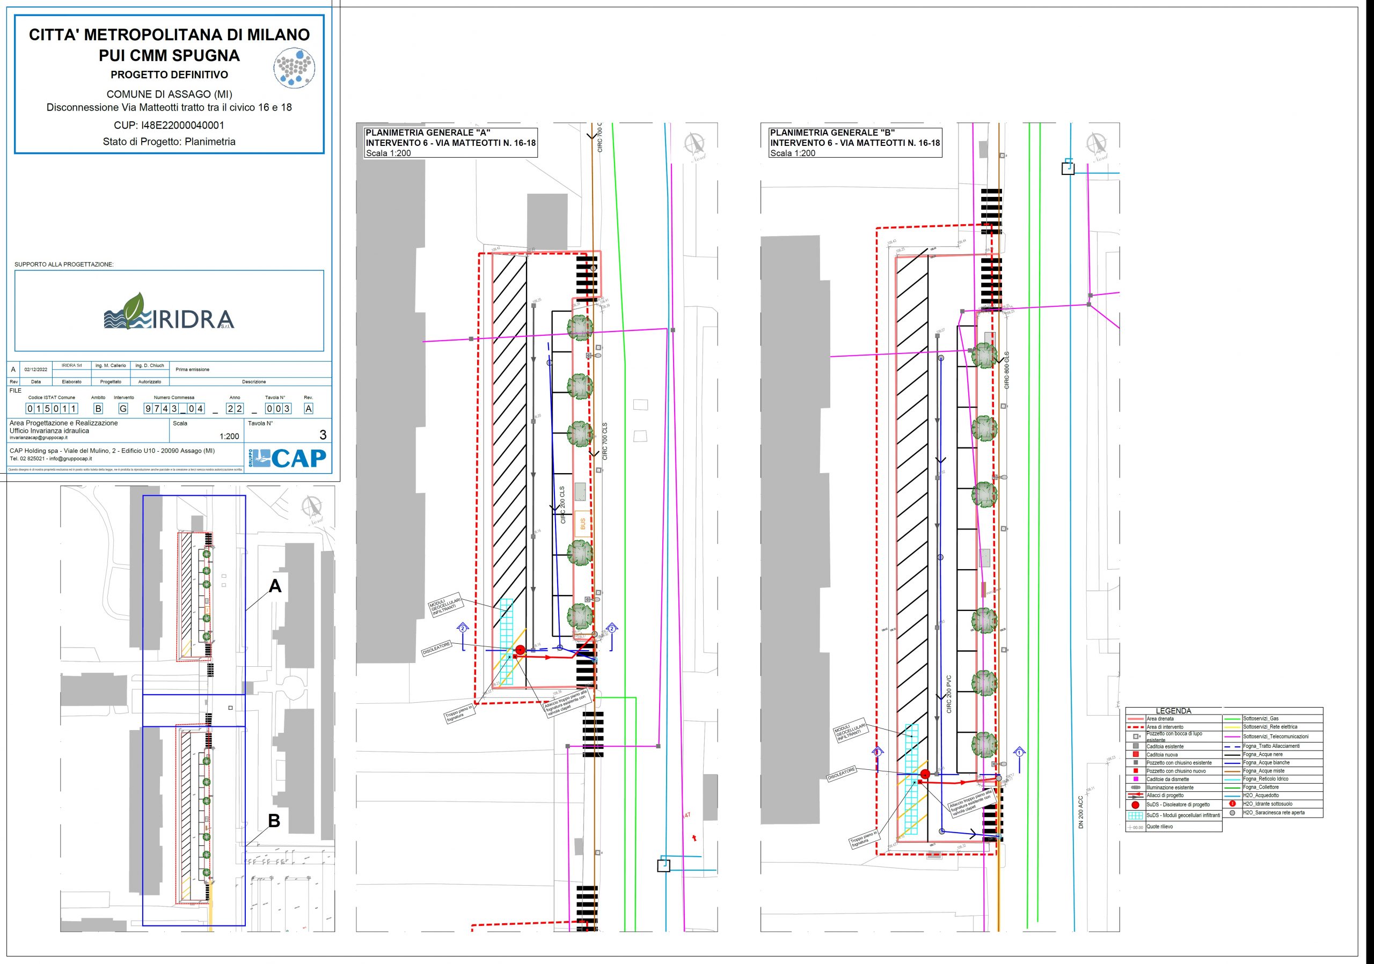
Task: Click the Caditoia nuova red legend symbol
Action: pyautogui.click(x=1135, y=755)
